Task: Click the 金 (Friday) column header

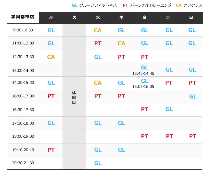Action: click(x=145, y=18)
